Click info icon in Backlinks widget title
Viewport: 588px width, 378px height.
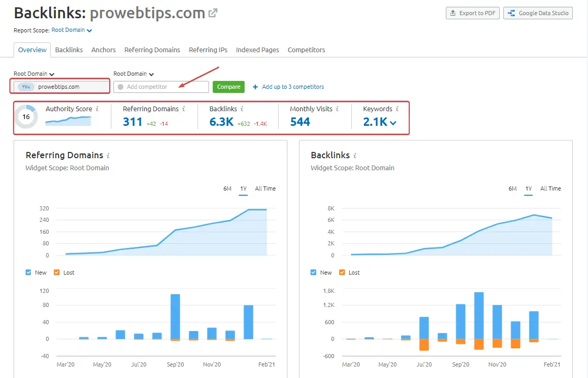pos(355,156)
